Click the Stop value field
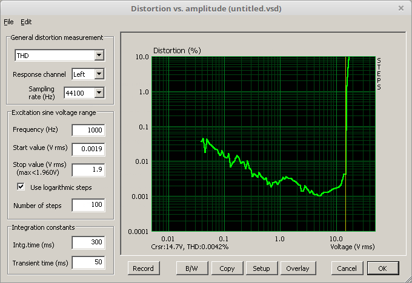 point(88,169)
